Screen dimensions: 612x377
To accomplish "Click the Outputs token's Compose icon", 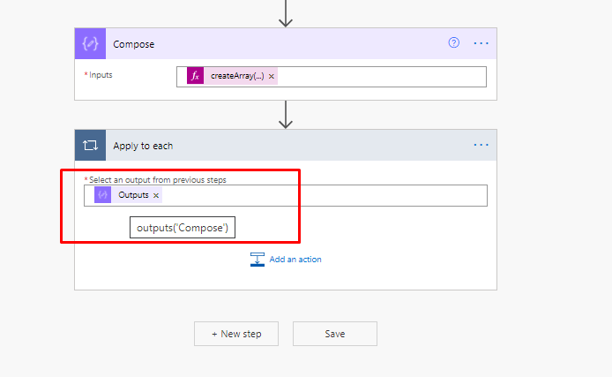I will click(102, 195).
